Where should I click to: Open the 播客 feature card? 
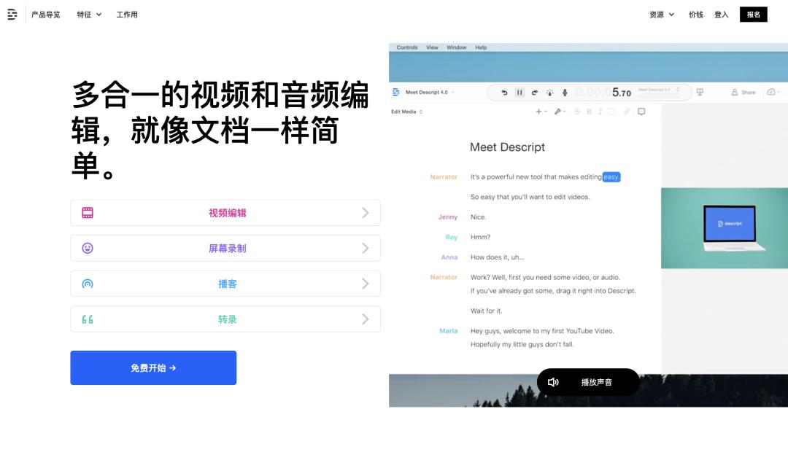tap(225, 284)
